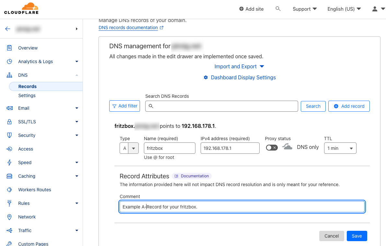The width and height of the screenshot is (386, 246).
Task: Cancel editing the DNS record
Action: tap(331, 236)
